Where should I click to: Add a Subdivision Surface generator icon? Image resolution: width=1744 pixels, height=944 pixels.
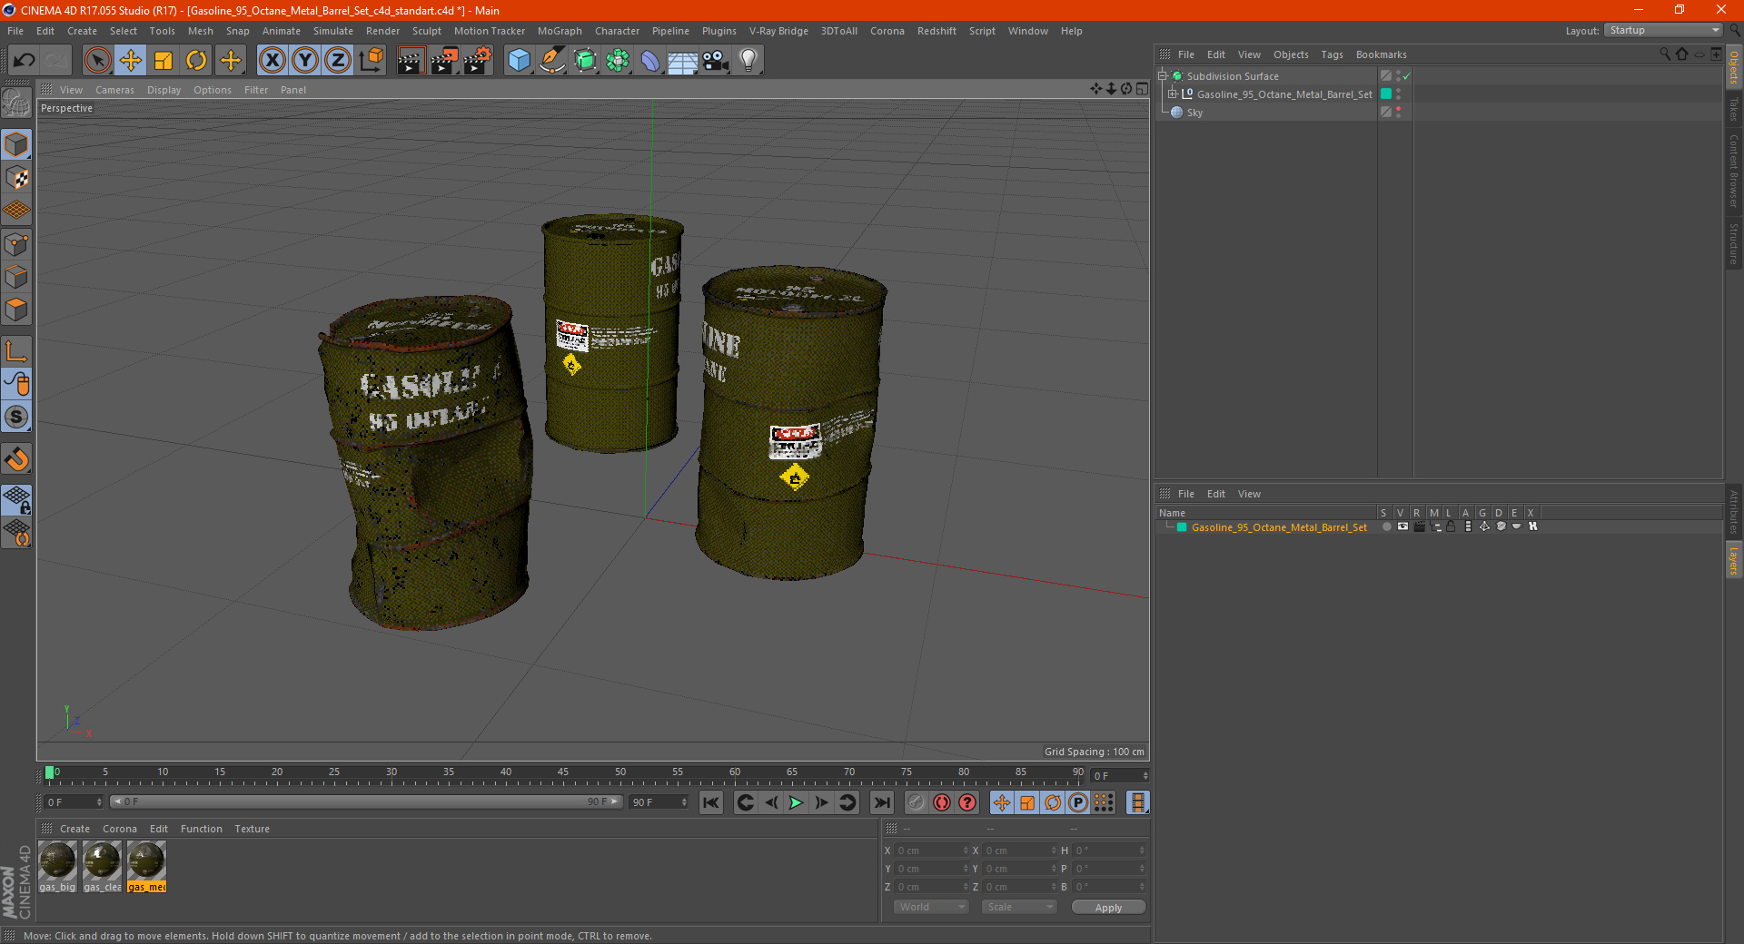[x=585, y=61]
